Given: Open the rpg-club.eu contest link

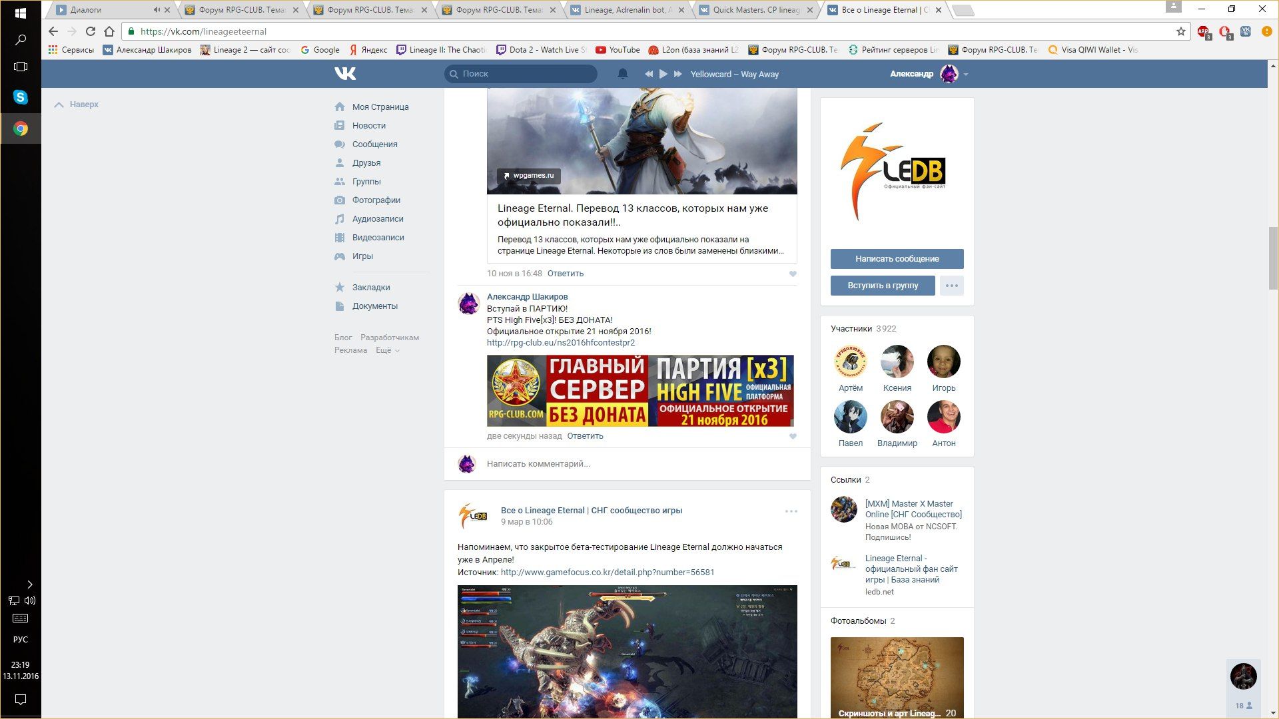Looking at the screenshot, I should (x=560, y=343).
